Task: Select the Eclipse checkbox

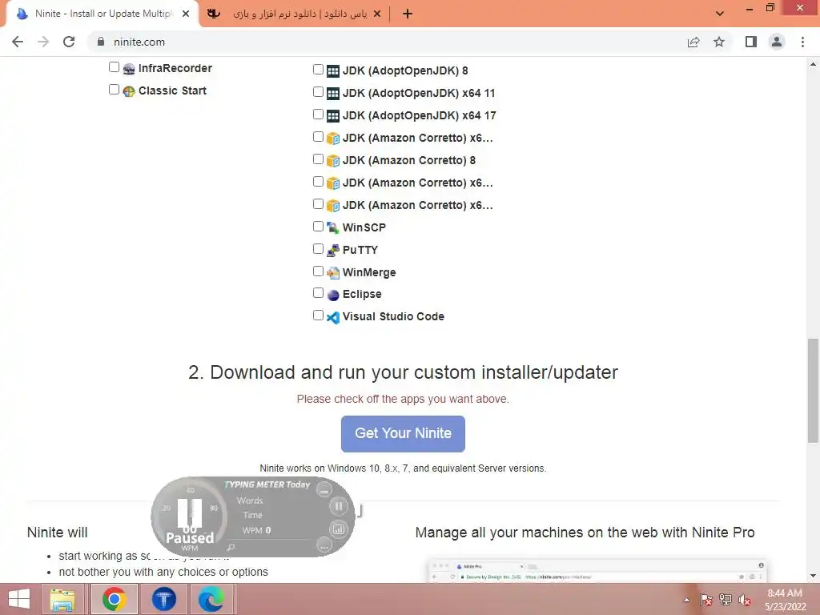Action: pos(318,293)
